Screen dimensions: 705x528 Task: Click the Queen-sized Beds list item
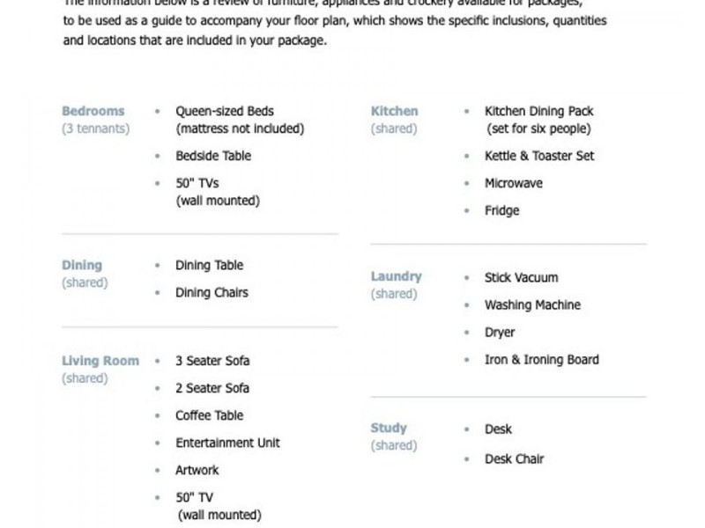pos(225,111)
